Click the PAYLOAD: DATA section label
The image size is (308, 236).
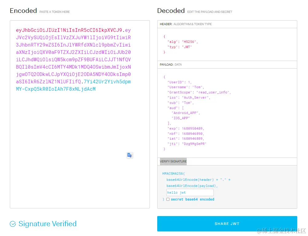[x=171, y=64]
